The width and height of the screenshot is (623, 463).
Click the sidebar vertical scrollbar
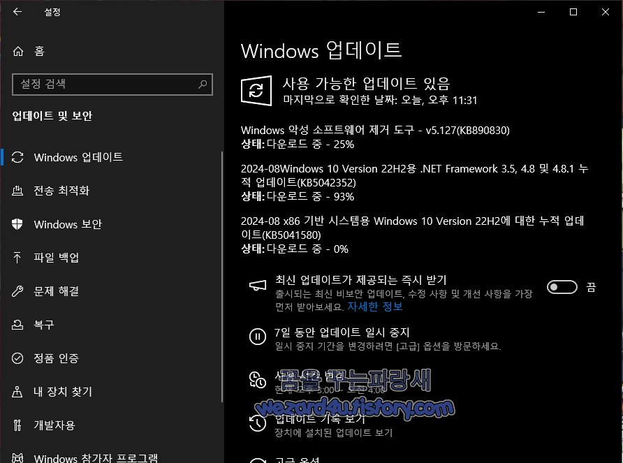pyautogui.click(x=221, y=277)
